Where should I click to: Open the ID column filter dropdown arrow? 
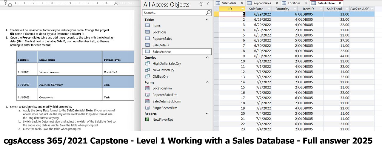coord(243,9)
